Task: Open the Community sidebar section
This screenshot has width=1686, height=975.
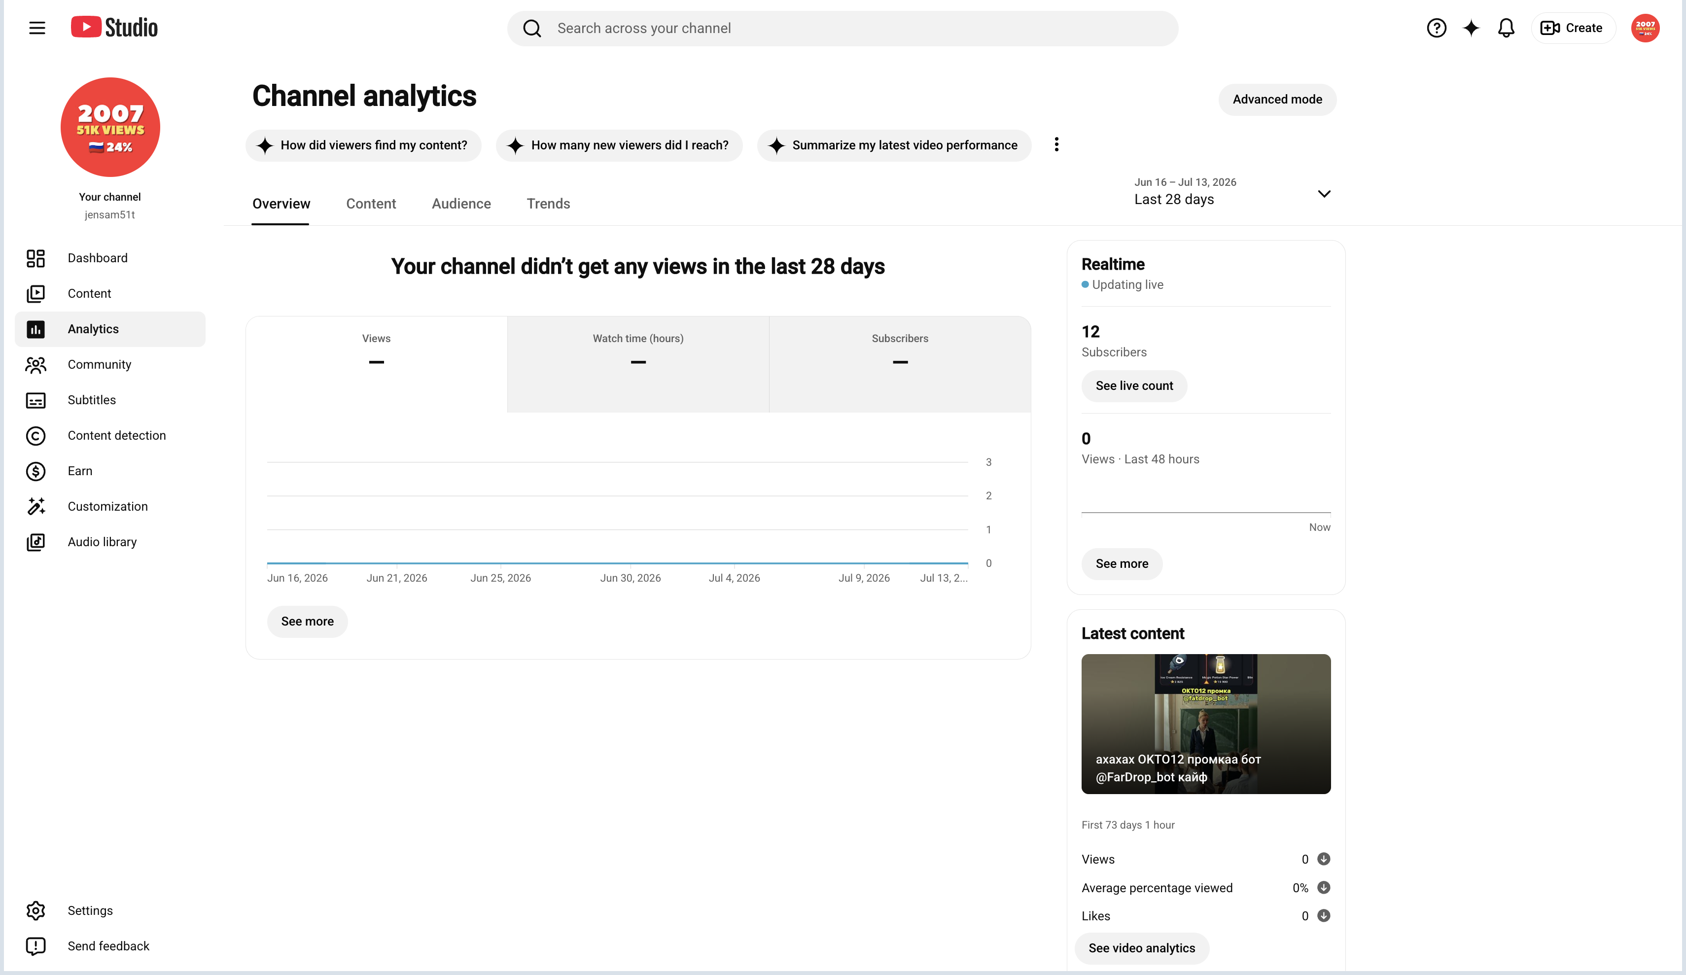Action: pos(110,365)
